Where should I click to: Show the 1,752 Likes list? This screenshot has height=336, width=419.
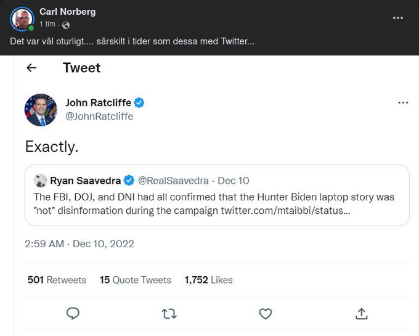click(208, 280)
